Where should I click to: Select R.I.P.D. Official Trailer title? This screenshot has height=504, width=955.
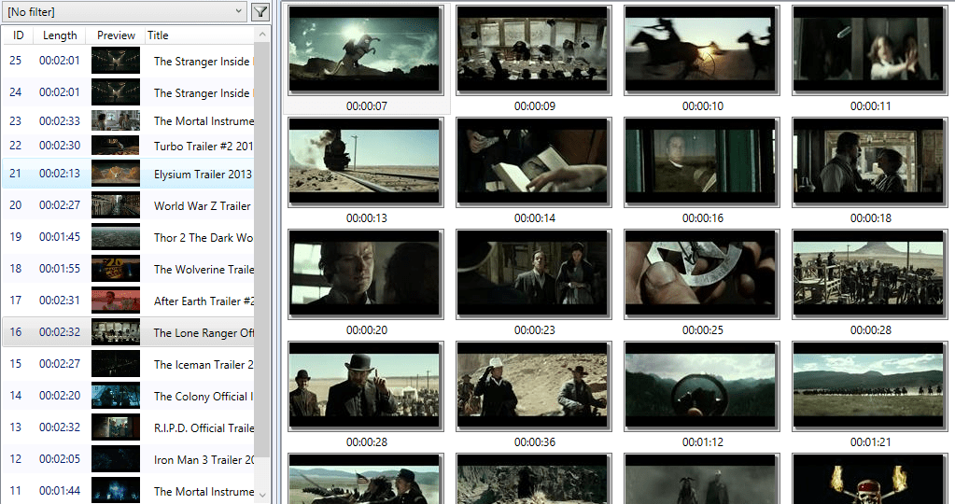tap(204, 427)
